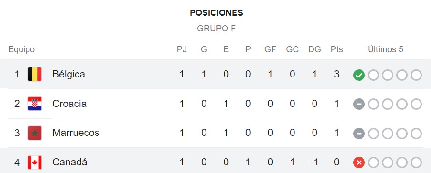Click the Belgium flag icon
431x173 pixels.
pos(35,74)
